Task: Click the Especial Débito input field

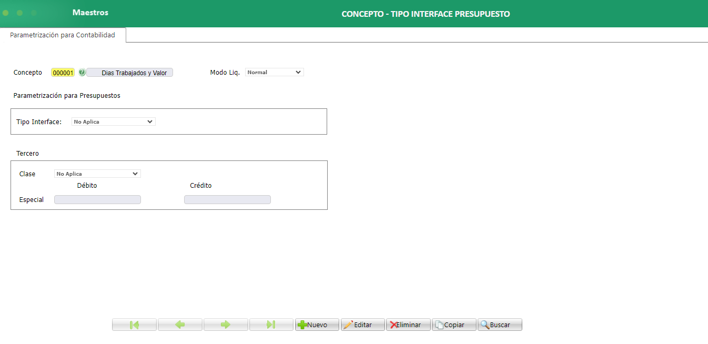Action: (97, 199)
